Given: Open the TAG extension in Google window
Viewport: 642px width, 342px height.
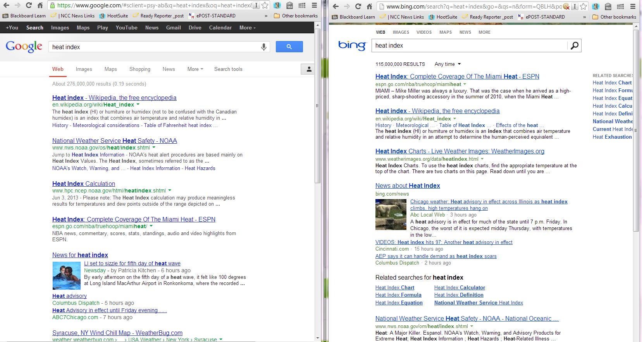Looking at the screenshot, I should [289, 5].
